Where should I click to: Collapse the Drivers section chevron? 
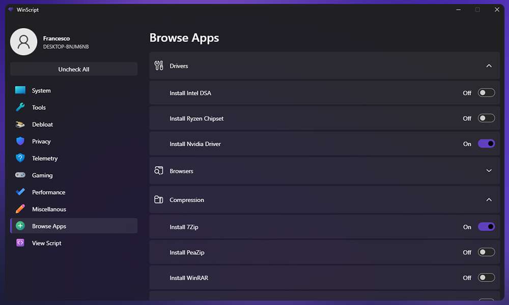point(489,66)
